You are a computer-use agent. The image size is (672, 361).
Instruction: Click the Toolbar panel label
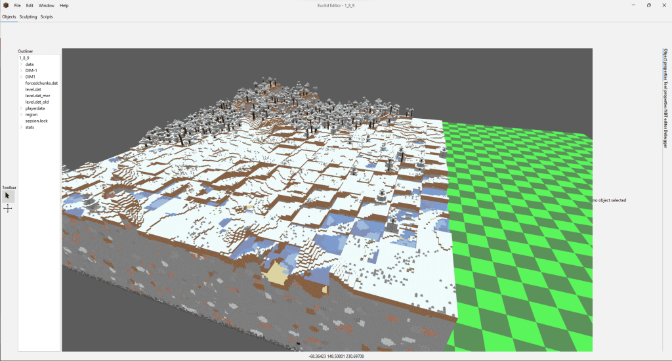[x=9, y=187]
